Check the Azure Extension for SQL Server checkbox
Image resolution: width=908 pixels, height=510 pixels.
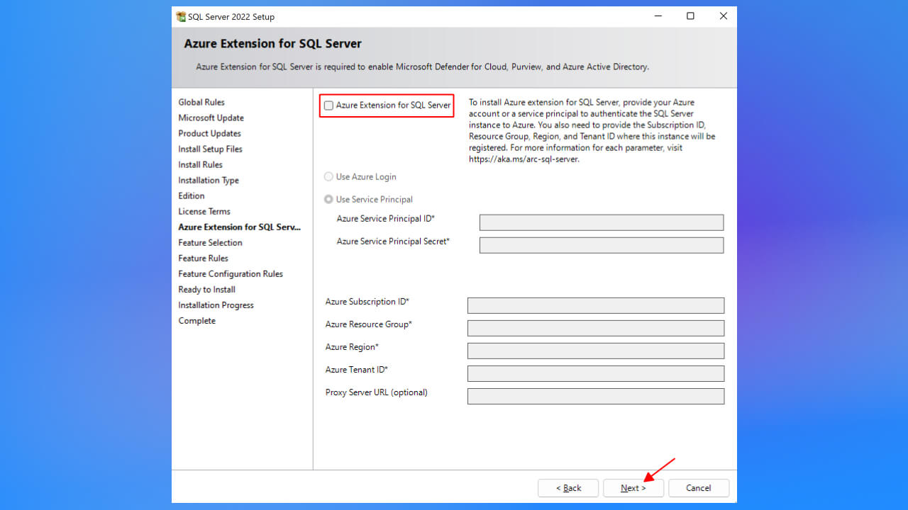click(x=328, y=106)
